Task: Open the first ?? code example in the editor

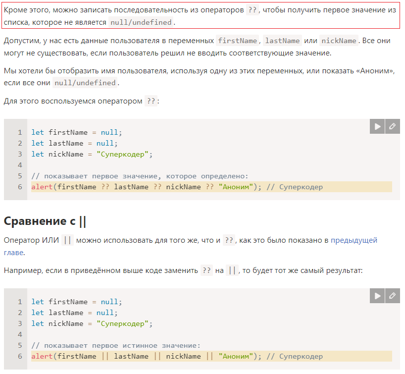Action: click(393, 126)
